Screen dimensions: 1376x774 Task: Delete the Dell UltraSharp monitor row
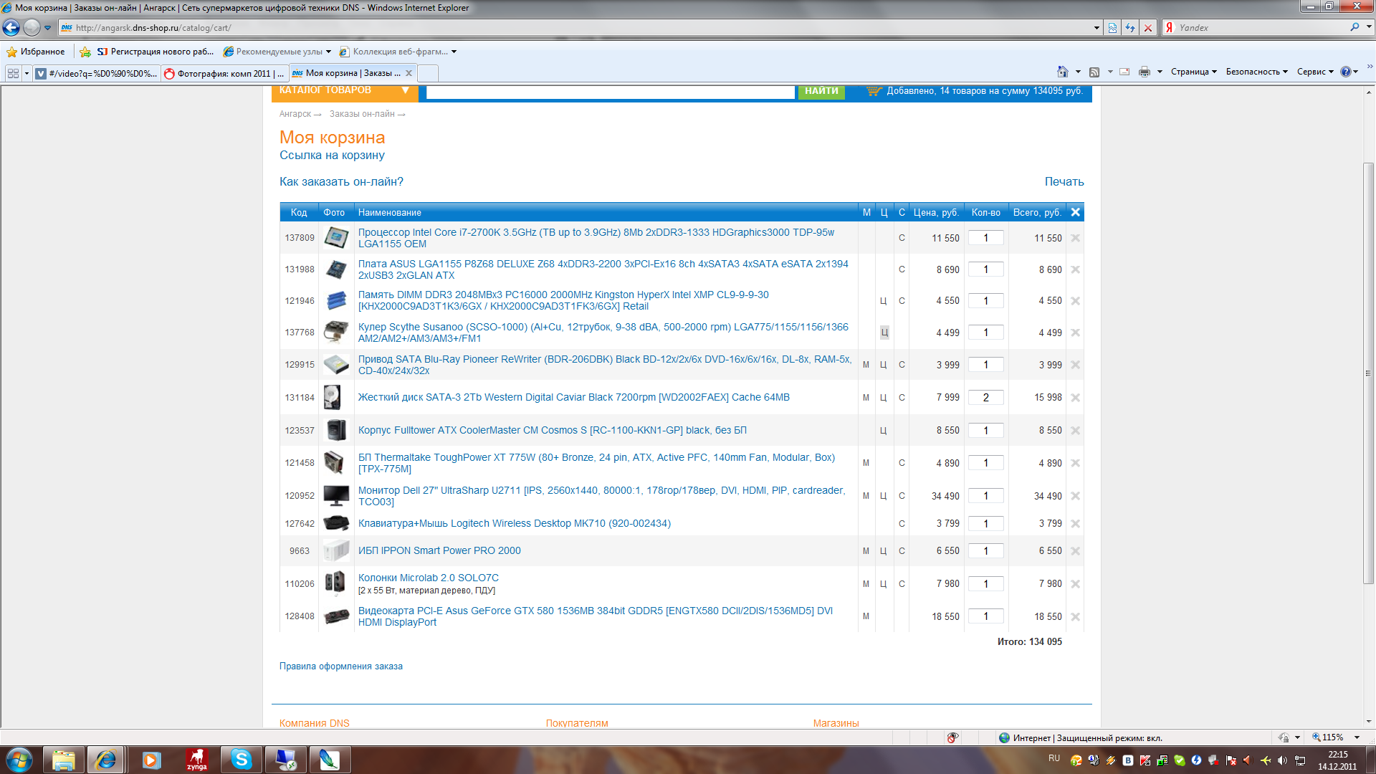click(x=1075, y=496)
